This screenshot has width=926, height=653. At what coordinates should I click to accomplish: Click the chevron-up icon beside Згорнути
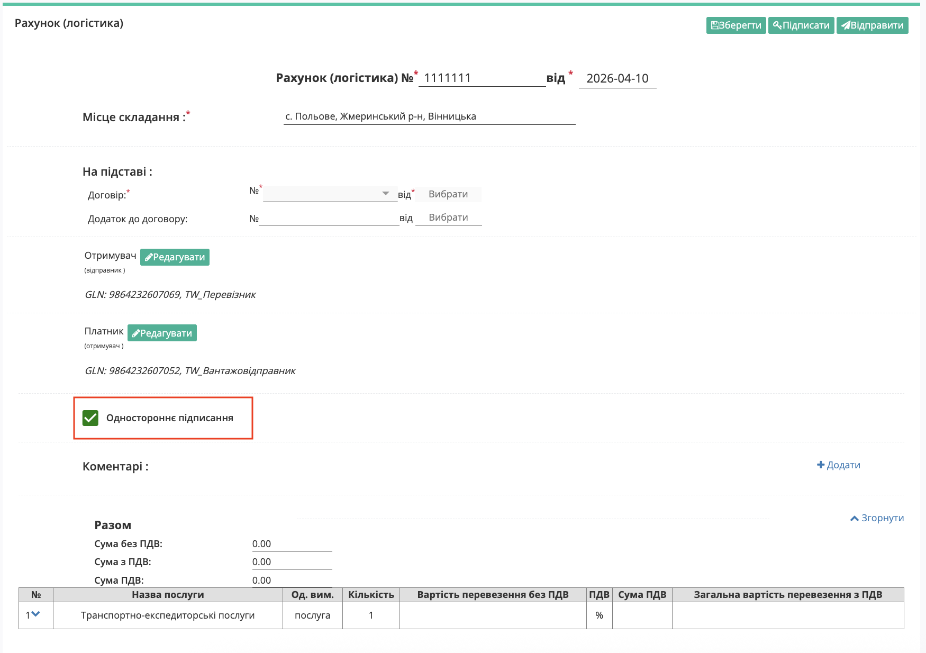[x=854, y=519]
